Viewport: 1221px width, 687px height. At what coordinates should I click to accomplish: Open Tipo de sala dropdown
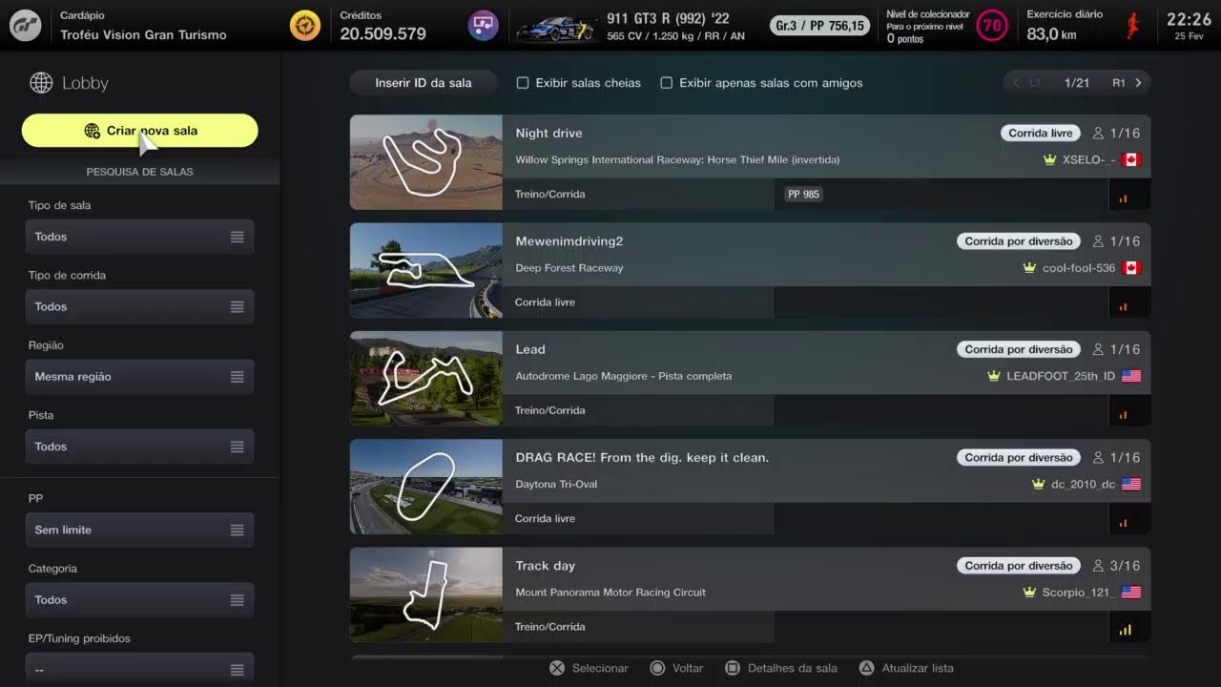coord(140,237)
